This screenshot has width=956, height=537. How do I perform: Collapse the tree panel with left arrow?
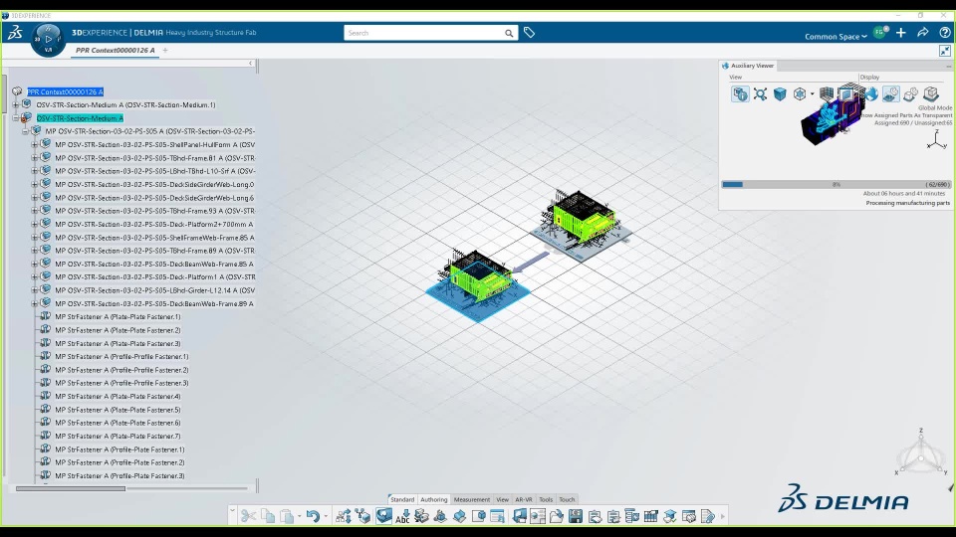(250, 64)
